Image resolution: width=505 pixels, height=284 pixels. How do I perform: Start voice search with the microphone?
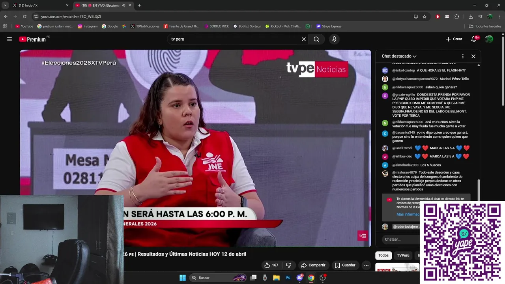(334, 39)
